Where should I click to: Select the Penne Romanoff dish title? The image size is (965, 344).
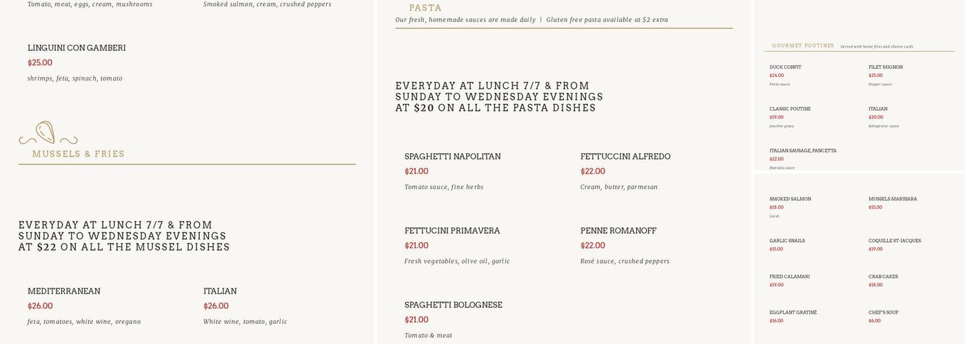[x=618, y=231]
